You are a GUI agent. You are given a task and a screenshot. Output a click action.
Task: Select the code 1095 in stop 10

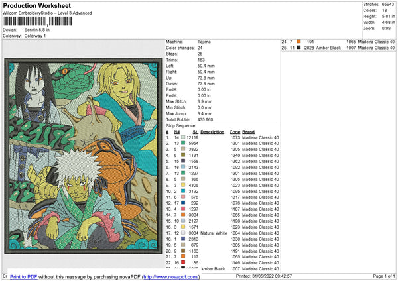[235, 192]
